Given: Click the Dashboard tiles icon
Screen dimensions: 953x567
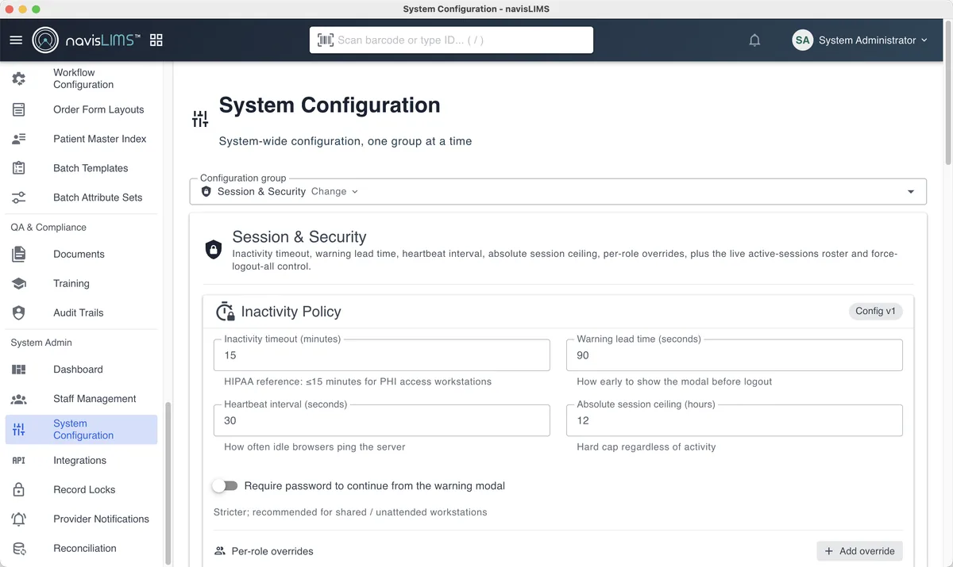Looking at the screenshot, I should [x=19, y=370].
